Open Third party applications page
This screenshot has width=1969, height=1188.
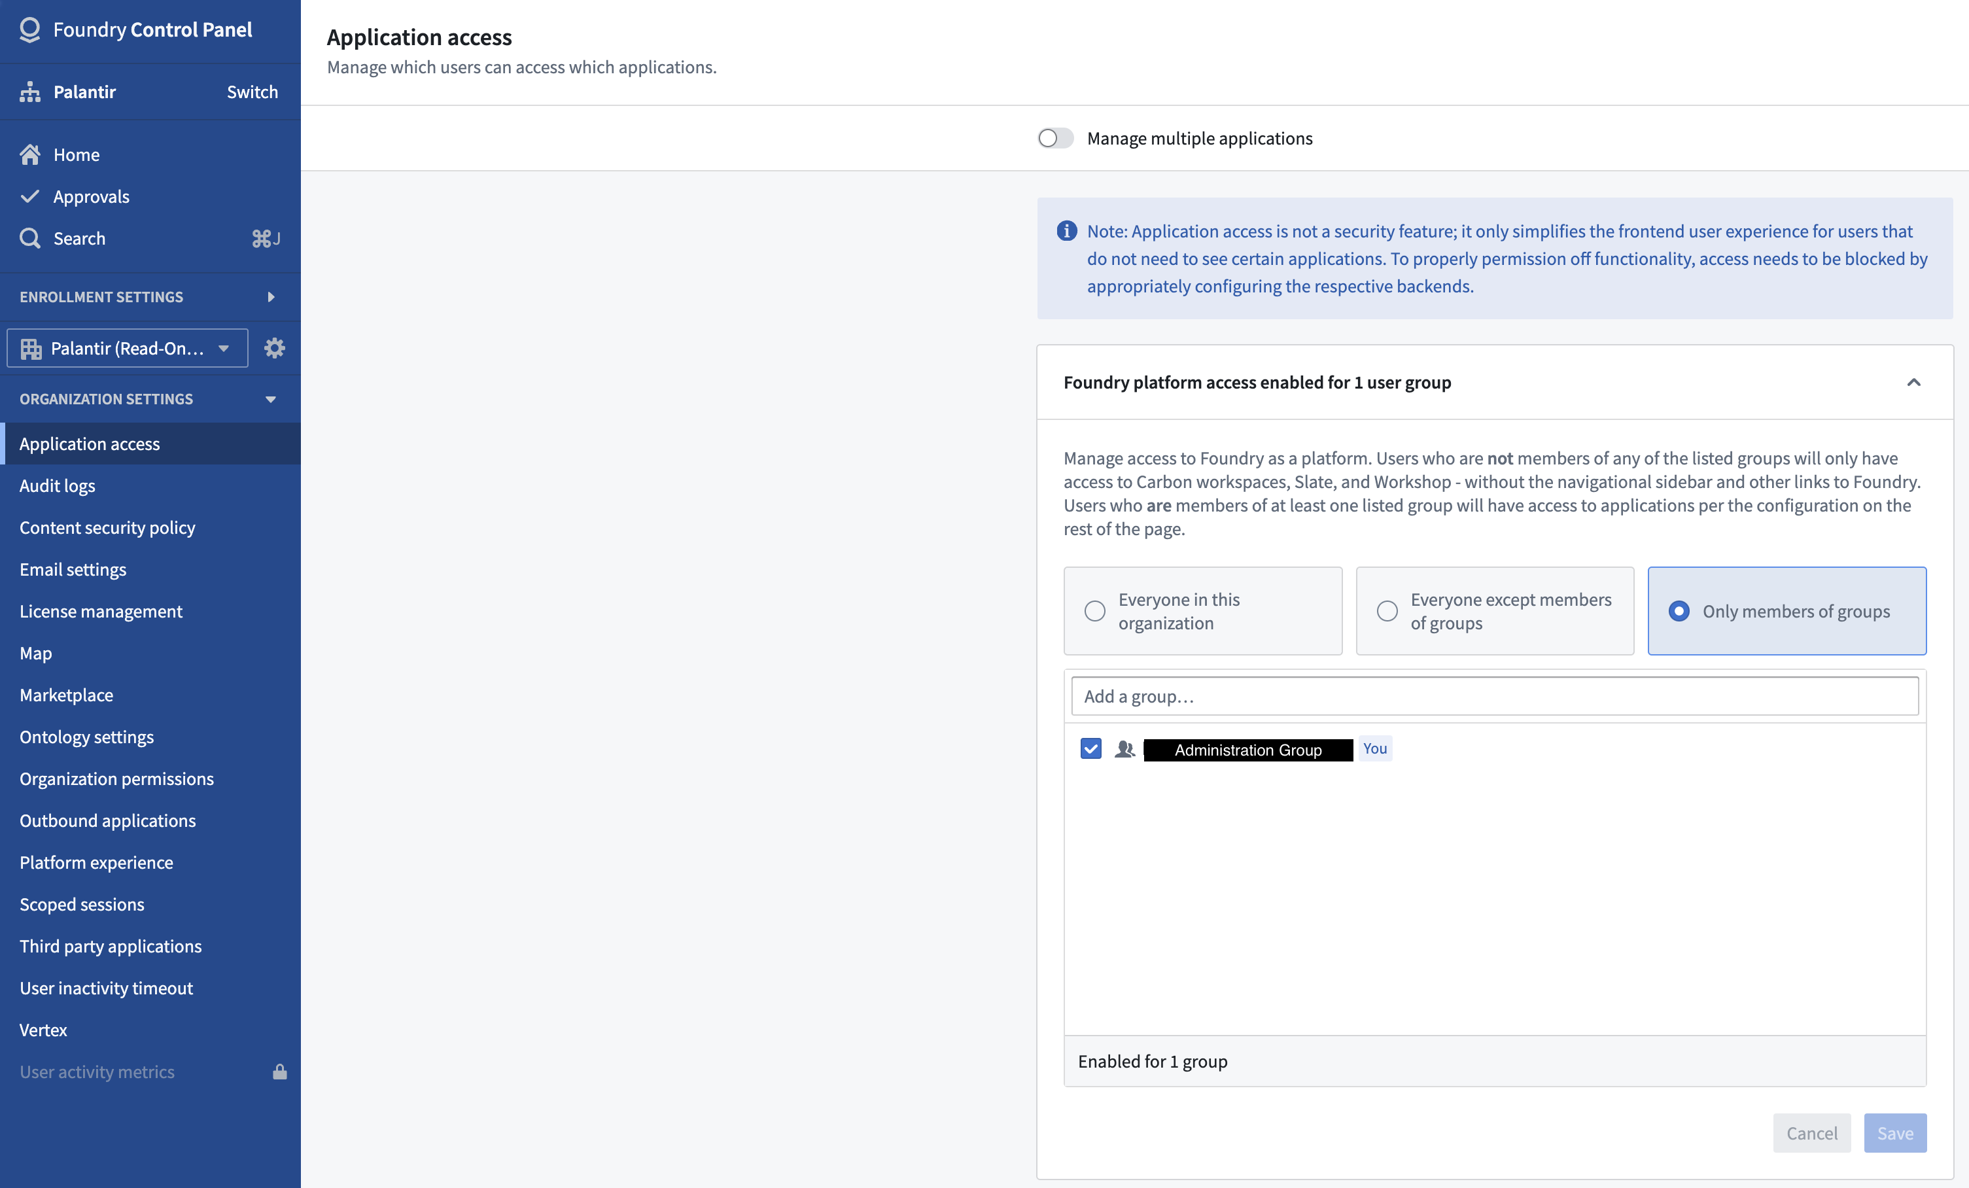(x=150, y=946)
